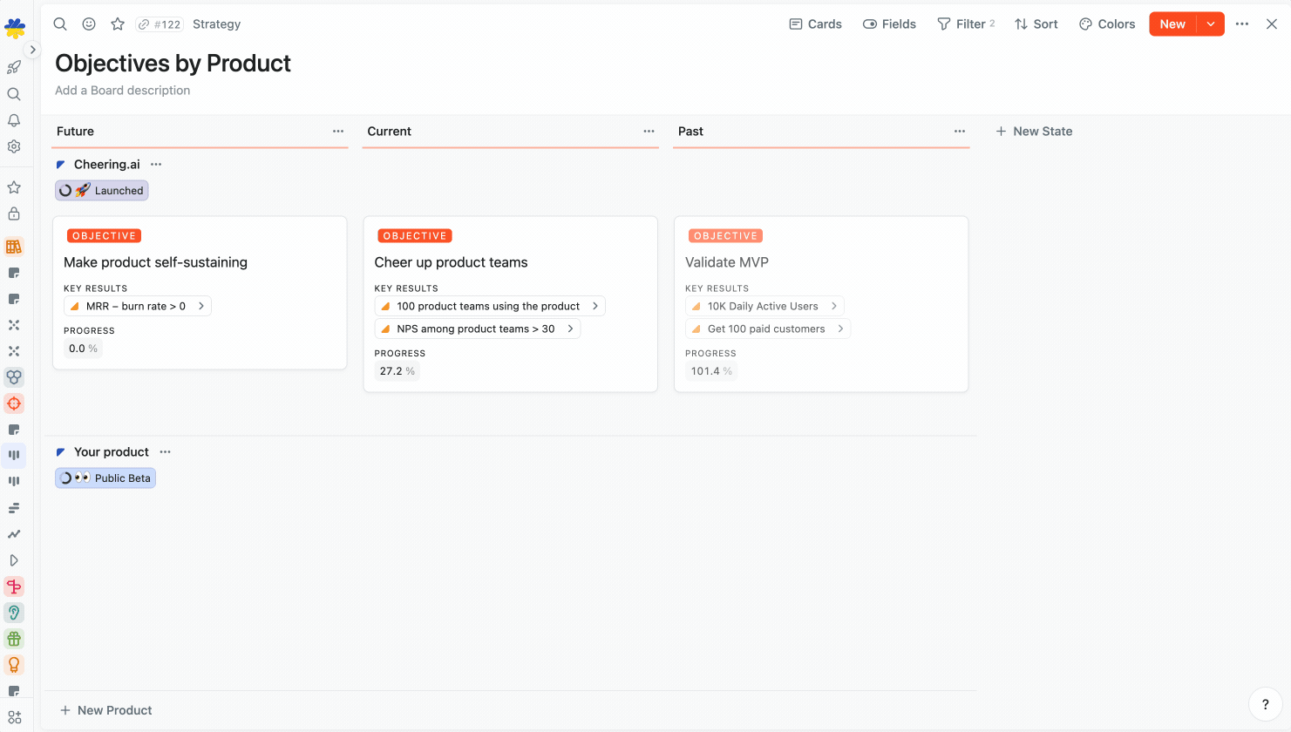The height and width of the screenshot is (732, 1291).
Task: Open search from the left sidebar
Action: (x=13, y=93)
